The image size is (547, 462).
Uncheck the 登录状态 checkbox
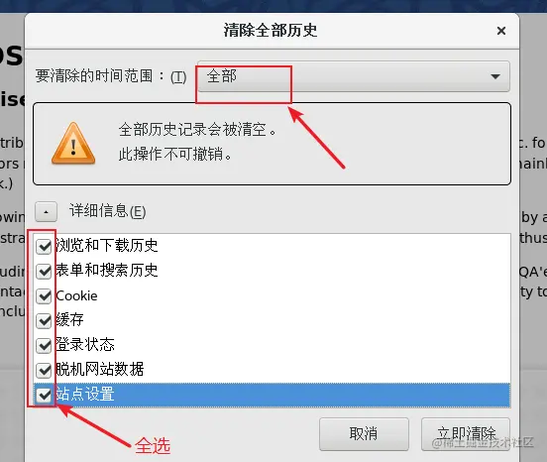click(44, 345)
